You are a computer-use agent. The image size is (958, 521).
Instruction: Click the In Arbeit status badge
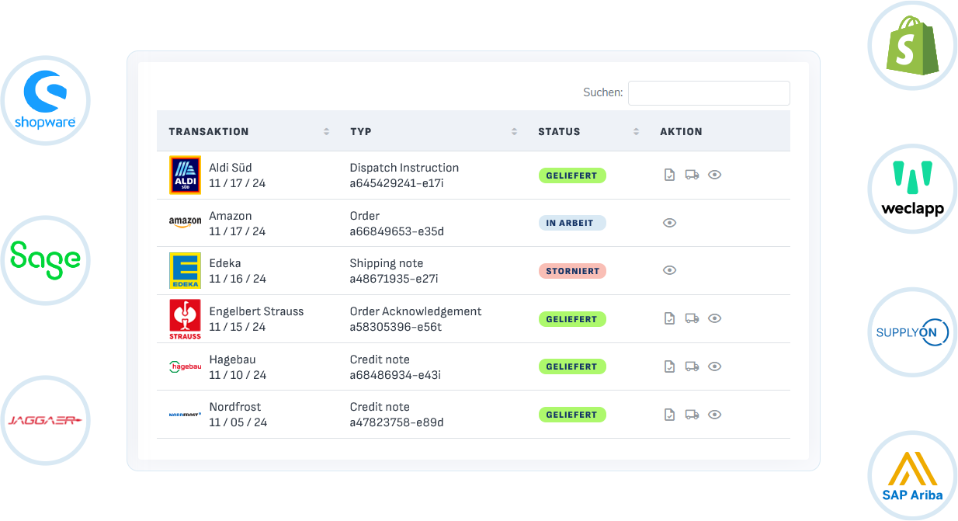click(572, 223)
